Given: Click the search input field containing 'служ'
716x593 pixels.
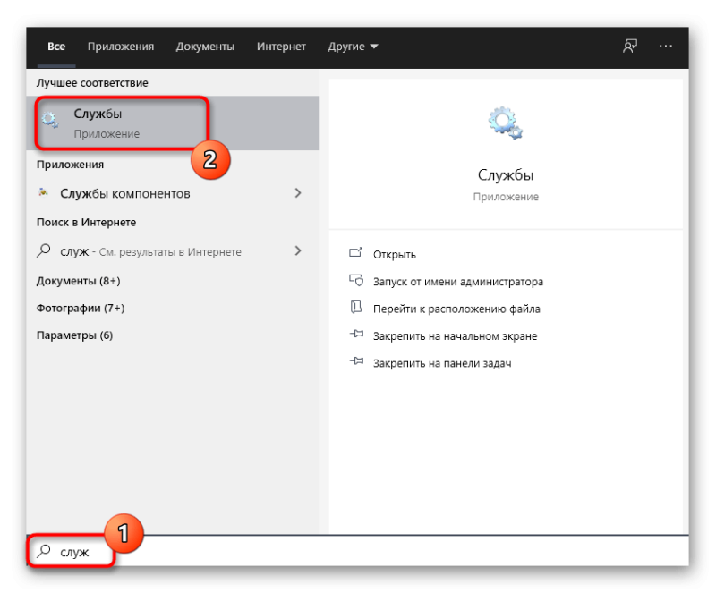Looking at the screenshot, I should pyautogui.click(x=357, y=551).
